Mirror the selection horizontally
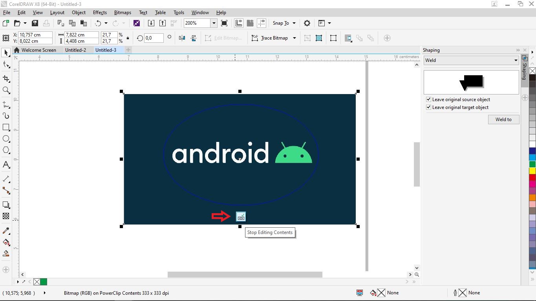Image resolution: width=536 pixels, height=301 pixels. (181, 38)
